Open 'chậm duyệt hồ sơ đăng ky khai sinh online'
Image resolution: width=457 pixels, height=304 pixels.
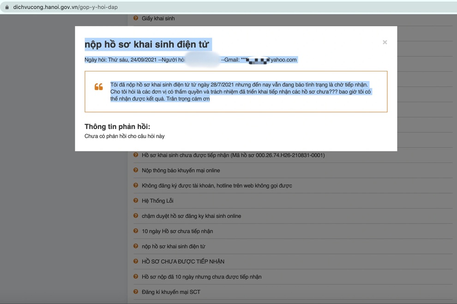pyautogui.click(x=191, y=216)
